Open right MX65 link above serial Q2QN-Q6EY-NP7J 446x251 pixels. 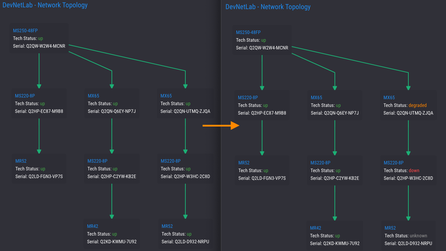tap(317, 97)
